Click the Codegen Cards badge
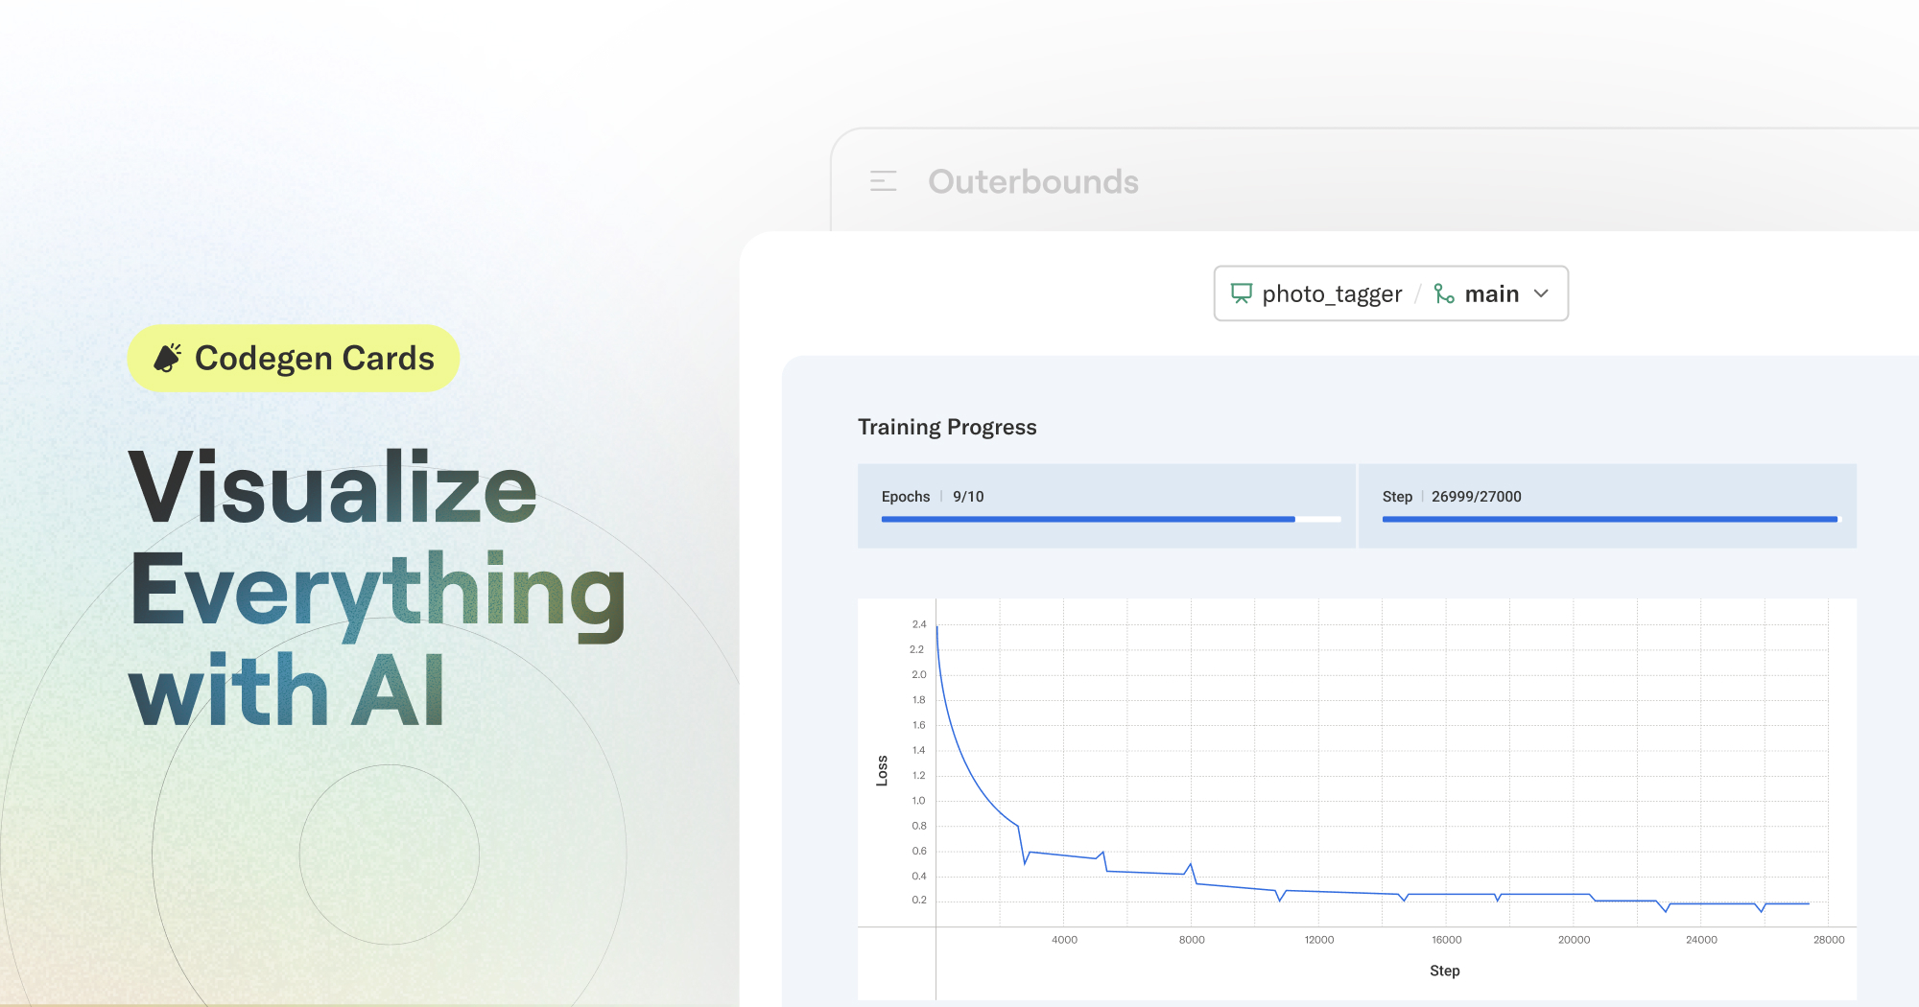Viewport: 1919px width, 1007px height. [294, 358]
